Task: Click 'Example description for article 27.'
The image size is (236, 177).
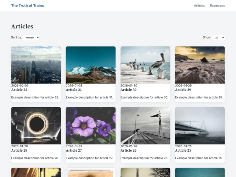Action: (x=90, y=158)
